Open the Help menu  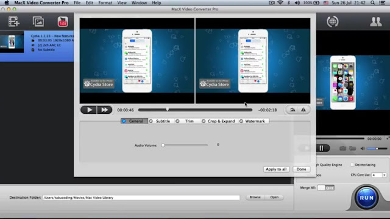click(x=157, y=2)
